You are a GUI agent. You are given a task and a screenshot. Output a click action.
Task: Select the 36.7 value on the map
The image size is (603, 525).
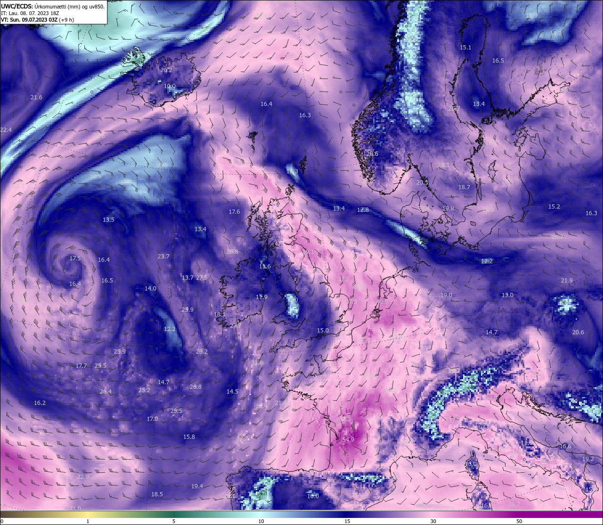coord(514,504)
